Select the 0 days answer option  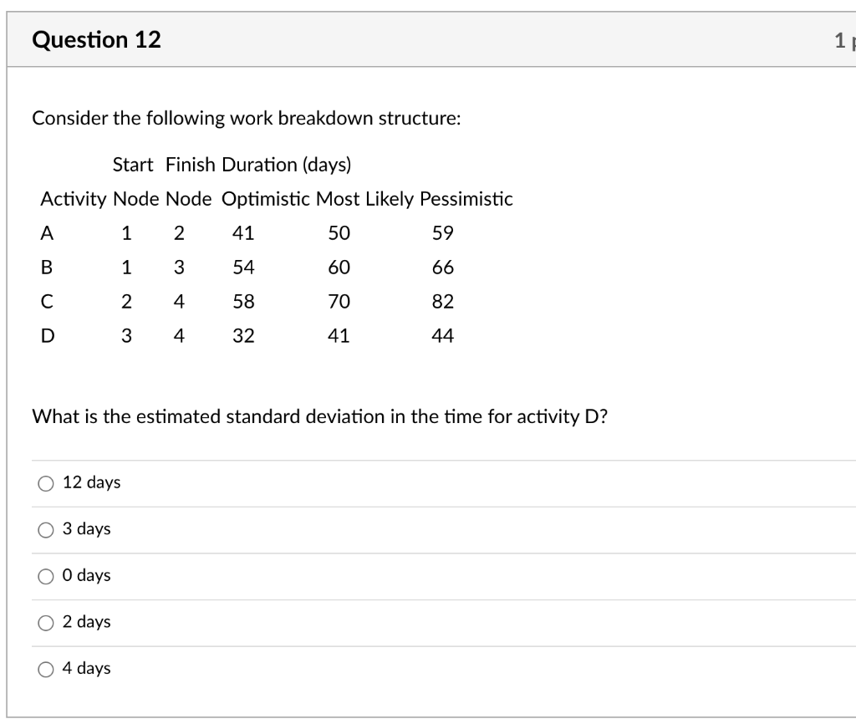point(45,575)
